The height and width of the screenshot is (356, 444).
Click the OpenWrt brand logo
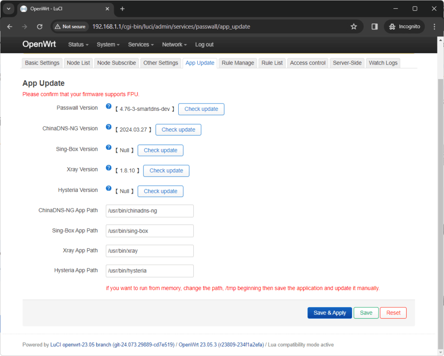pos(39,44)
